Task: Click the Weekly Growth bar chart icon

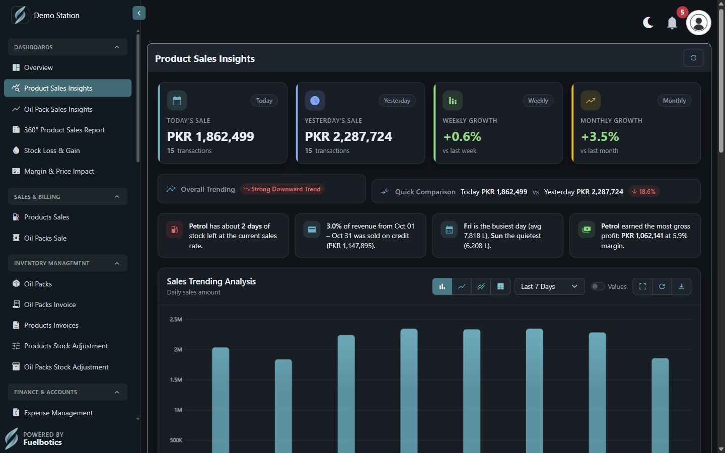Action: 453,101
